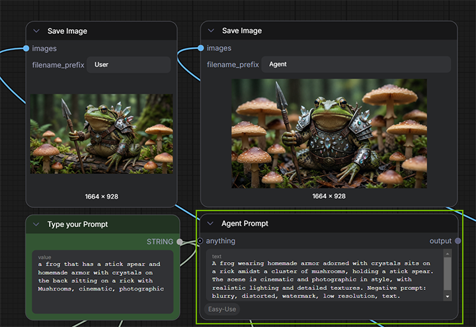Click the Save Image title above Agent prefix
This screenshot has height=327, width=476.
[x=242, y=30]
